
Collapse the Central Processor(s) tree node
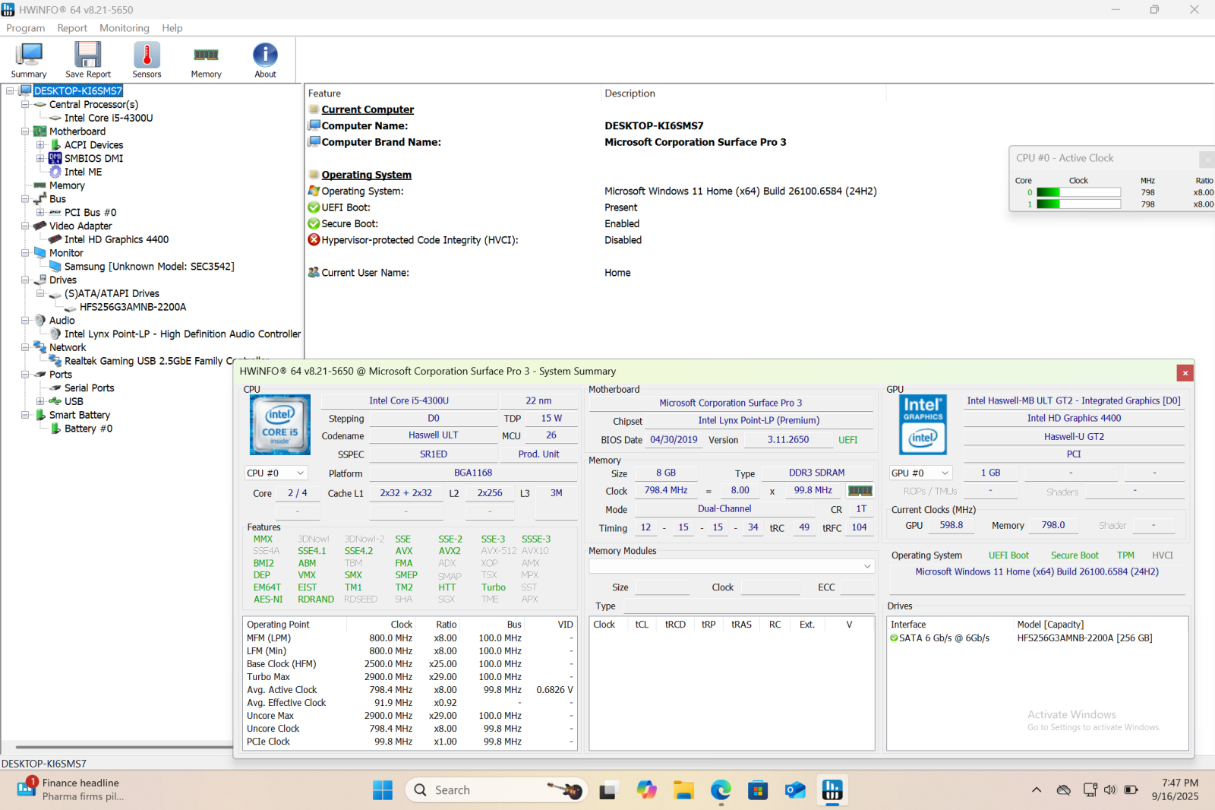click(x=25, y=105)
